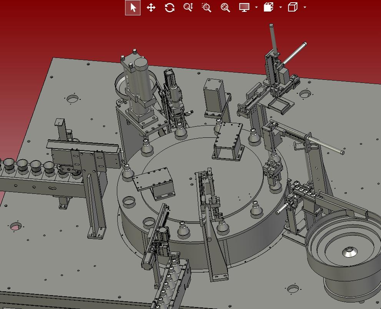The image size is (381, 309).
Task: Click the display style monitor icon
Action: click(244, 8)
